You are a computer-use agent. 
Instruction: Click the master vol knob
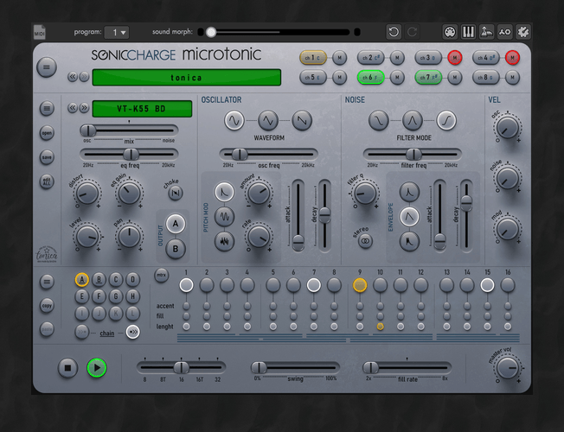pos(508,368)
